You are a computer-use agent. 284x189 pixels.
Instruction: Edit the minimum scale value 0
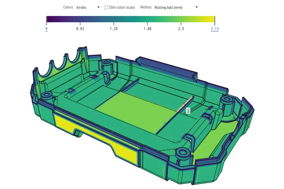(x=47, y=29)
